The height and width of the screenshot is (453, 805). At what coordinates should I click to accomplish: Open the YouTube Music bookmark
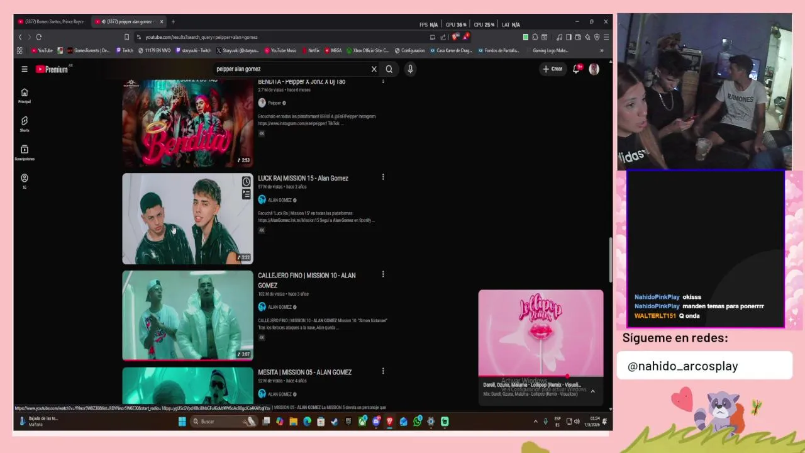tap(280, 50)
